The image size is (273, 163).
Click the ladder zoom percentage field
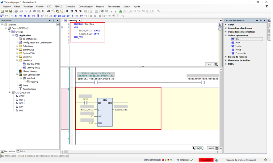coord(211,148)
